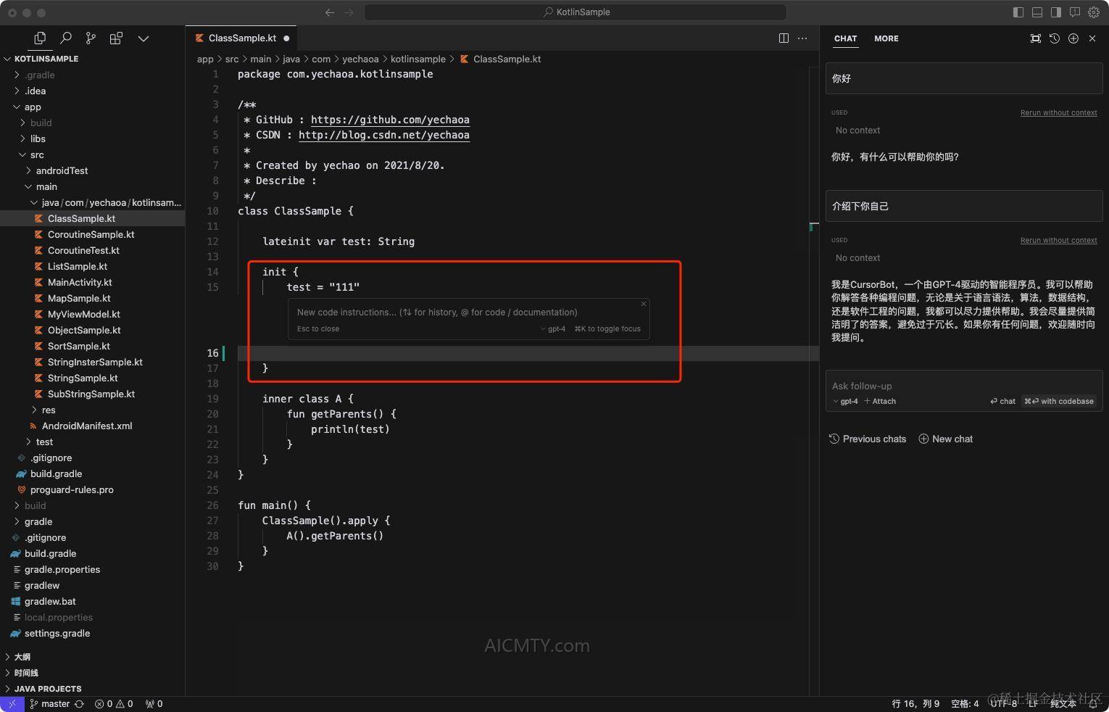Open the gpt-4 model dropdown
The width and height of the screenshot is (1109, 712).
(x=845, y=401)
